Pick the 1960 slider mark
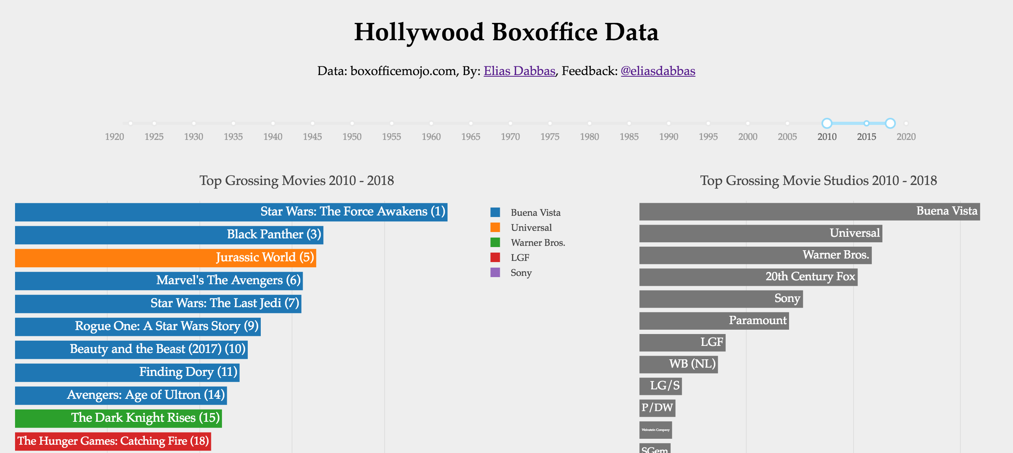Screen dimensions: 1013x453 point(431,137)
